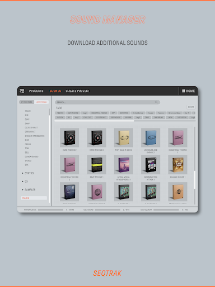Switch to the ADDITIONAL toggle option
Screen dimensions: 215x287
(x=41, y=102)
